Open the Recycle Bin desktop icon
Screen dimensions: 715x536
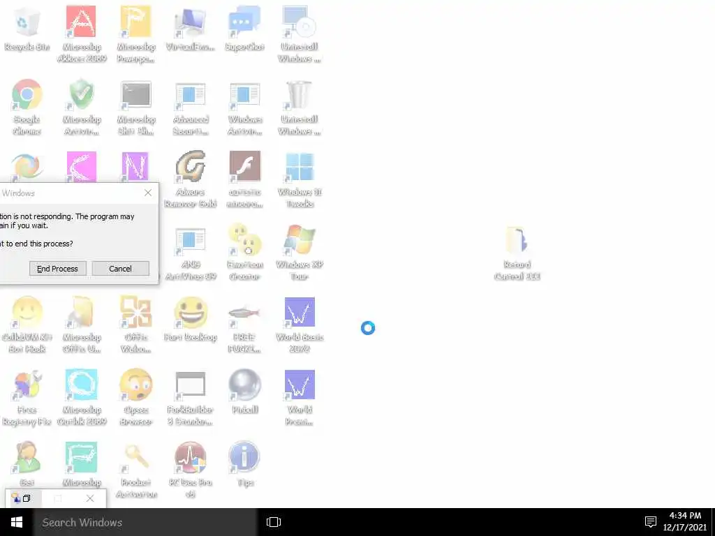coord(27,28)
